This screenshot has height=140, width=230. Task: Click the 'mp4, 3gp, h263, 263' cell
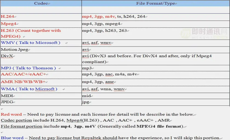156,34
